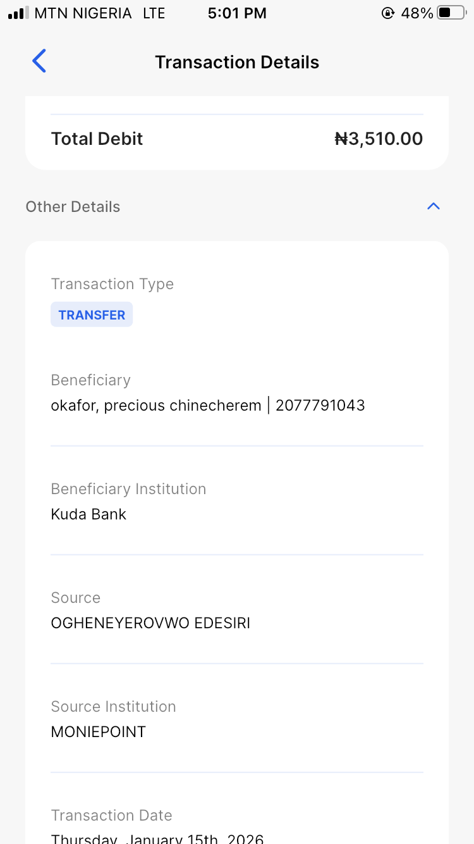474x844 pixels.
Task: Tap the Other Details heading
Action: (73, 207)
